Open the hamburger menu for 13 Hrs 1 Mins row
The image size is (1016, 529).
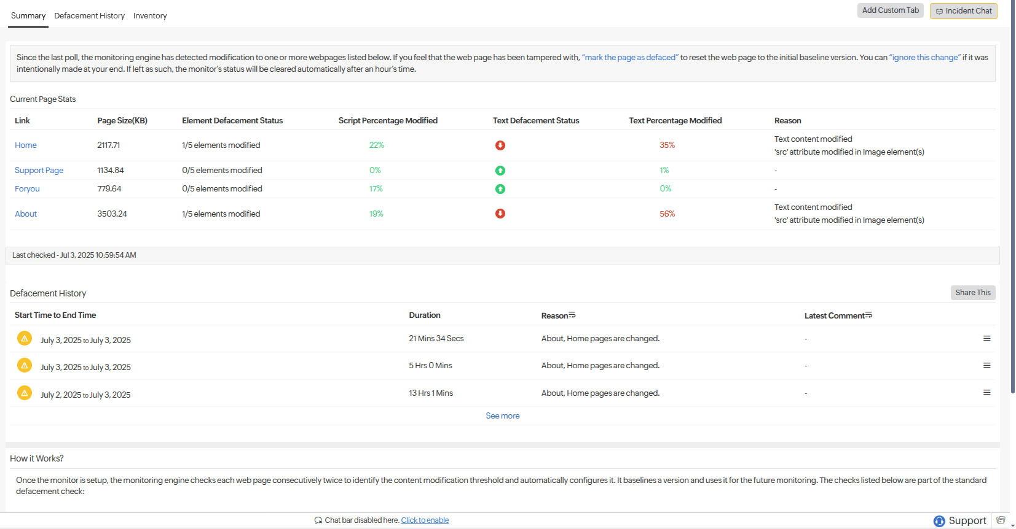coord(986,393)
